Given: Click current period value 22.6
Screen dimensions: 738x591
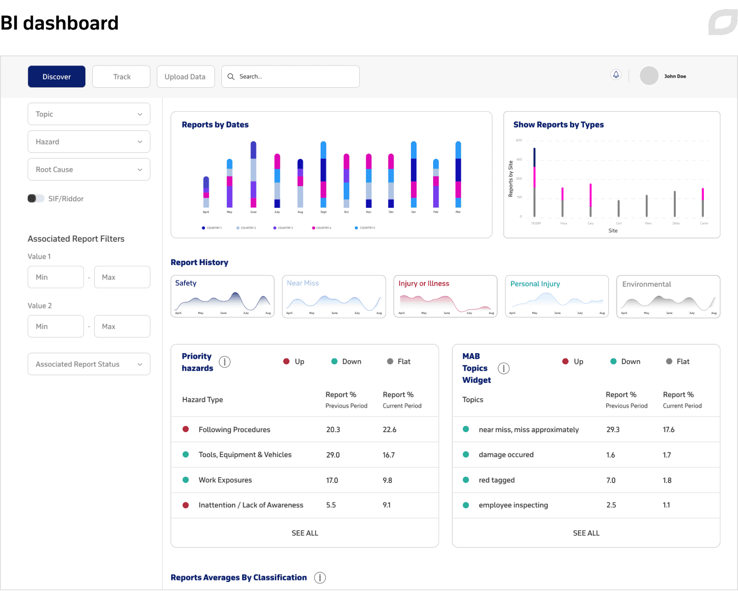Looking at the screenshot, I should [x=390, y=429].
